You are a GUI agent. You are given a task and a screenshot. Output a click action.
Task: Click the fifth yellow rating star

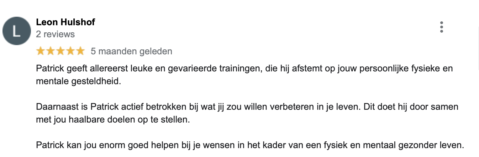80,51
